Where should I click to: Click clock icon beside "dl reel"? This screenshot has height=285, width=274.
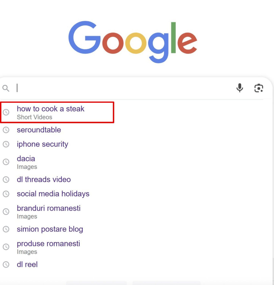(6, 265)
